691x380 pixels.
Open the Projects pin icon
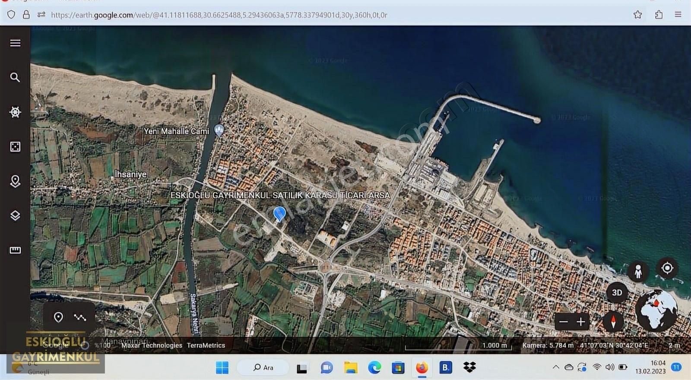click(15, 181)
